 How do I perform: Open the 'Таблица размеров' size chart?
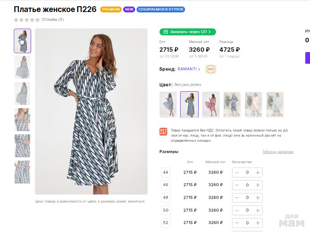click(x=278, y=152)
